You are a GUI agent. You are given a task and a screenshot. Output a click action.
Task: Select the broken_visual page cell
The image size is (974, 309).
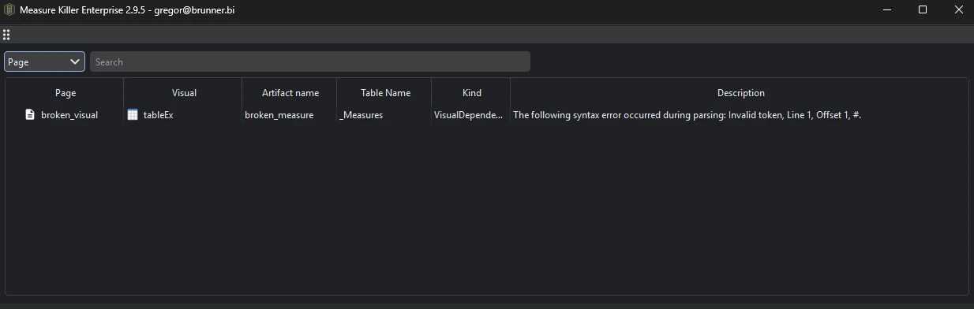click(x=66, y=114)
